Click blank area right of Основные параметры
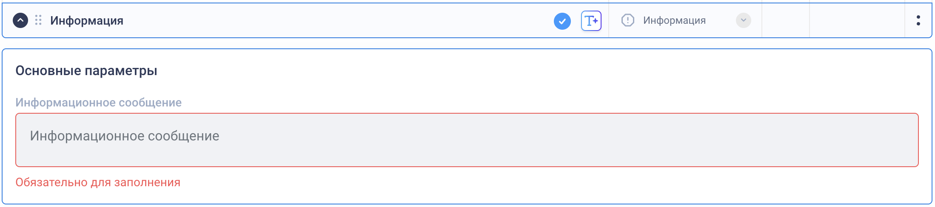The image size is (935, 207). (510, 70)
